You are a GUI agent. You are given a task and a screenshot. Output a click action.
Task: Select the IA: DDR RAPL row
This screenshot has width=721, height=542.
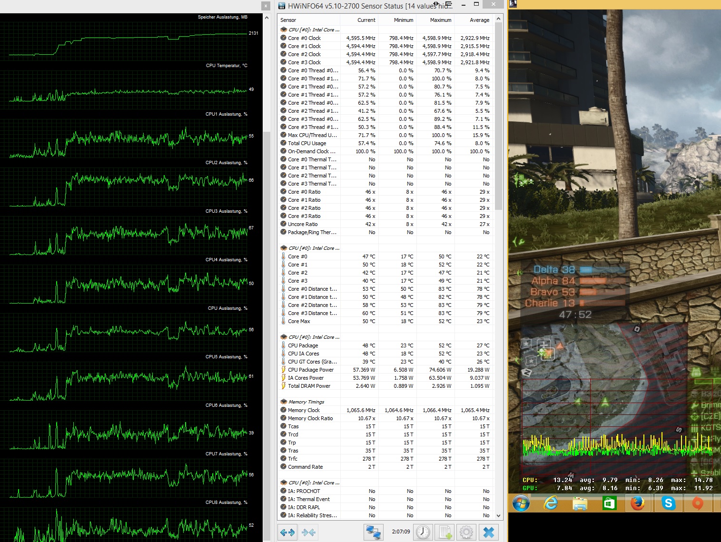pyautogui.click(x=385, y=507)
